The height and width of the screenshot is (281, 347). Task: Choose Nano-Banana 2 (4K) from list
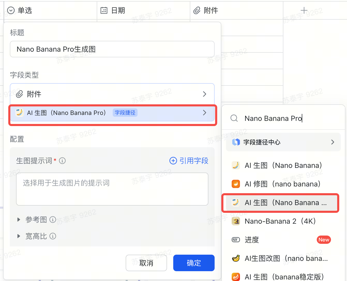click(280, 221)
